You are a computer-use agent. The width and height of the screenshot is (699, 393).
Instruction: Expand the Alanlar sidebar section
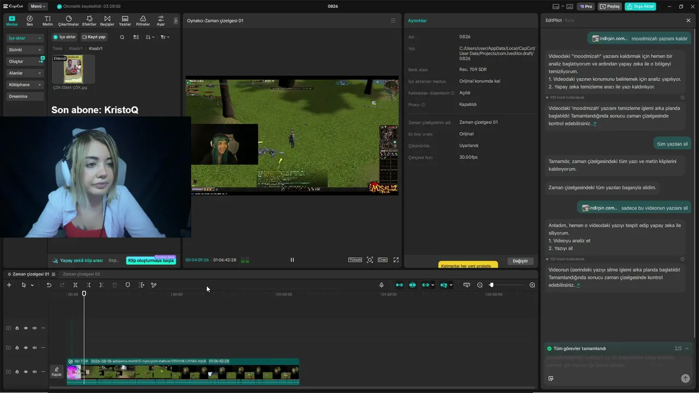[x=25, y=73]
